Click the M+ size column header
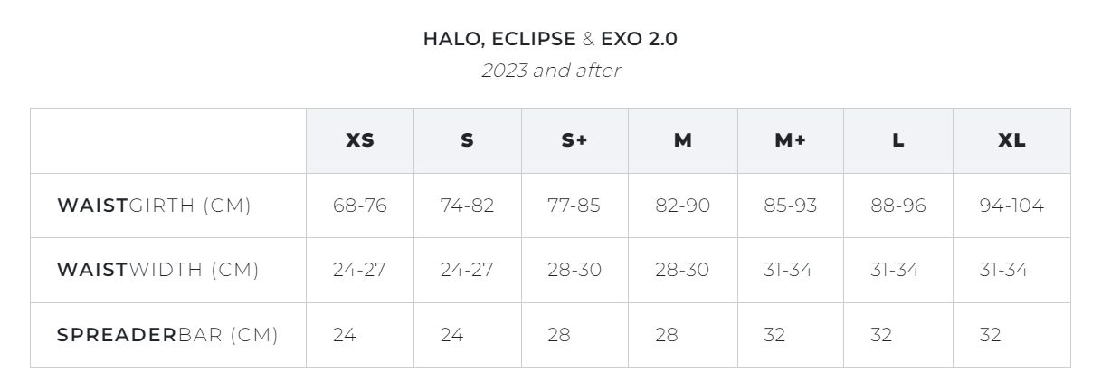The height and width of the screenshot is (392, 1111). point(790,141)
